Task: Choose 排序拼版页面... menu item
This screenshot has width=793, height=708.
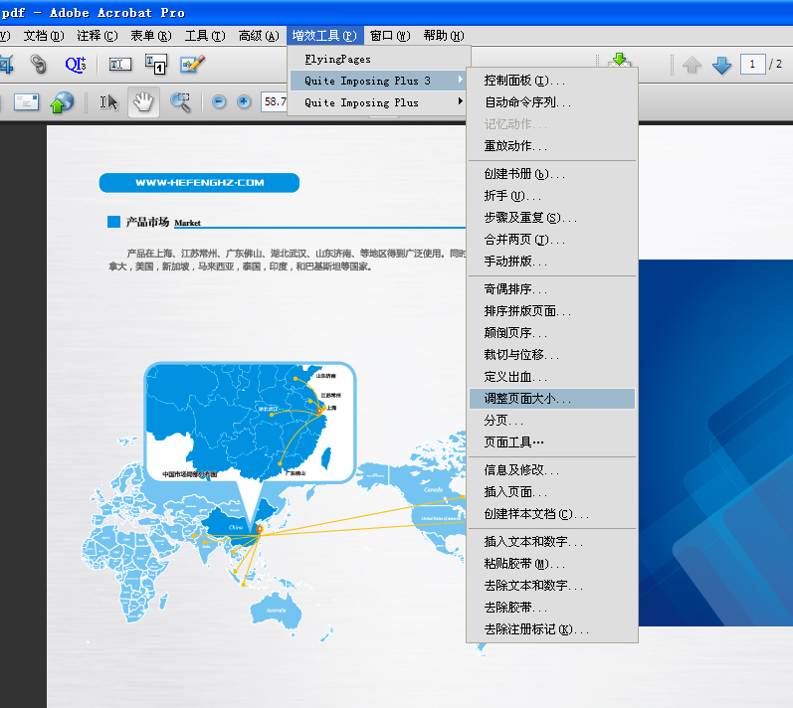Action: pyautogui.click(x=552, y=311)
